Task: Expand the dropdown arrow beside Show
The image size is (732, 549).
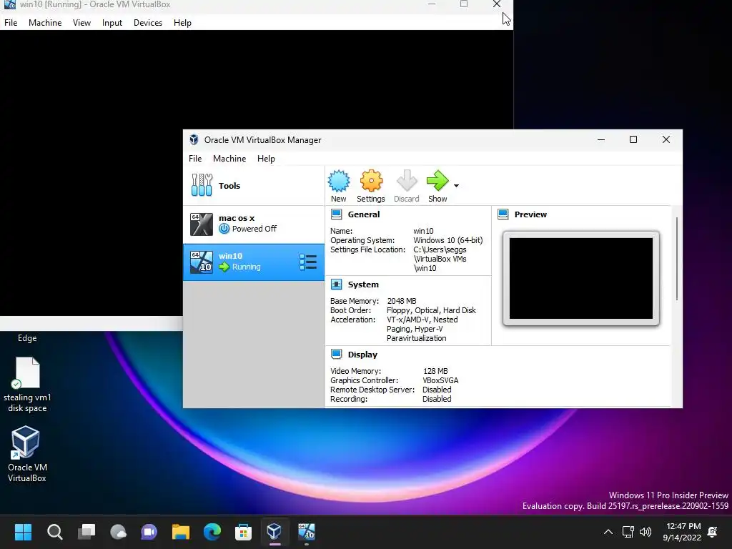Action: (x=457, y=186)
